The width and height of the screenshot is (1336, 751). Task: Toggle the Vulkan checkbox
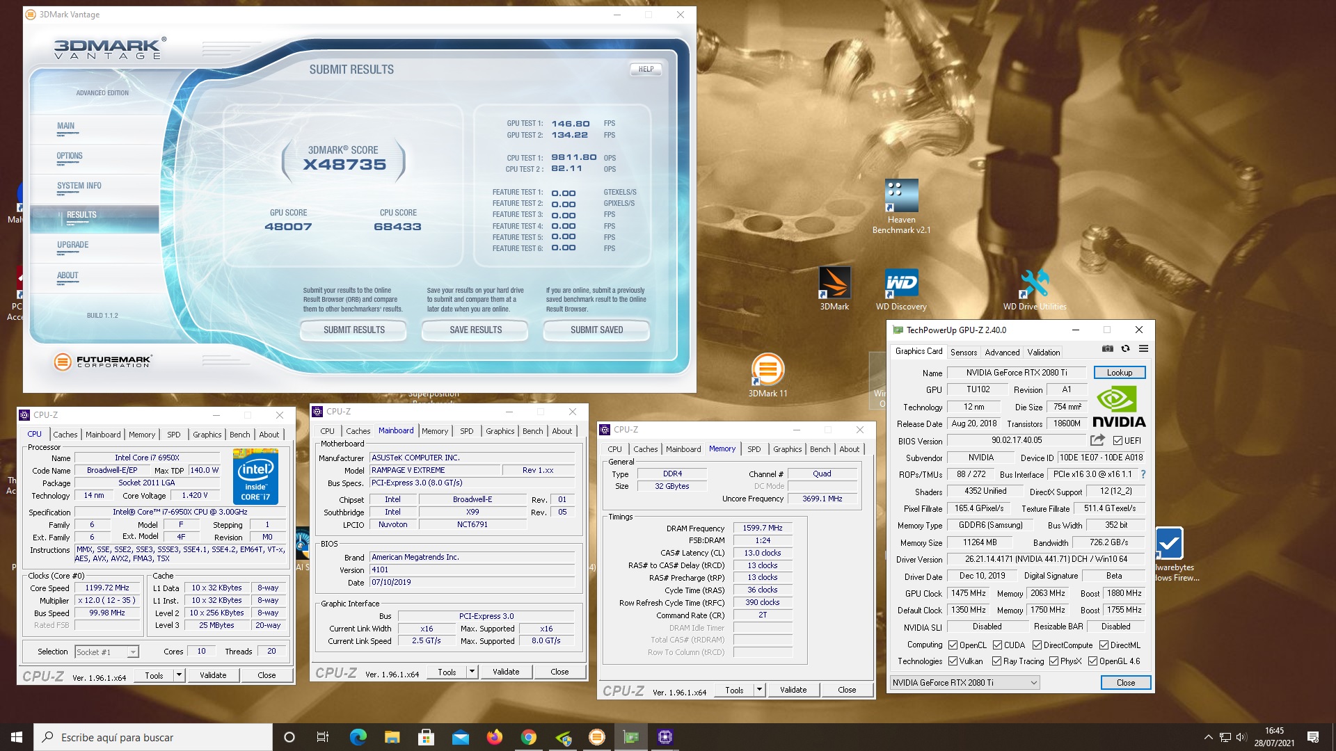tap(953, 661)
